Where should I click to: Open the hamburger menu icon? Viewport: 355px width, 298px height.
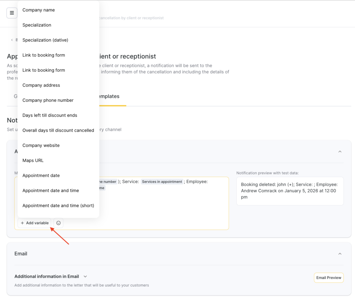point(12,13)
